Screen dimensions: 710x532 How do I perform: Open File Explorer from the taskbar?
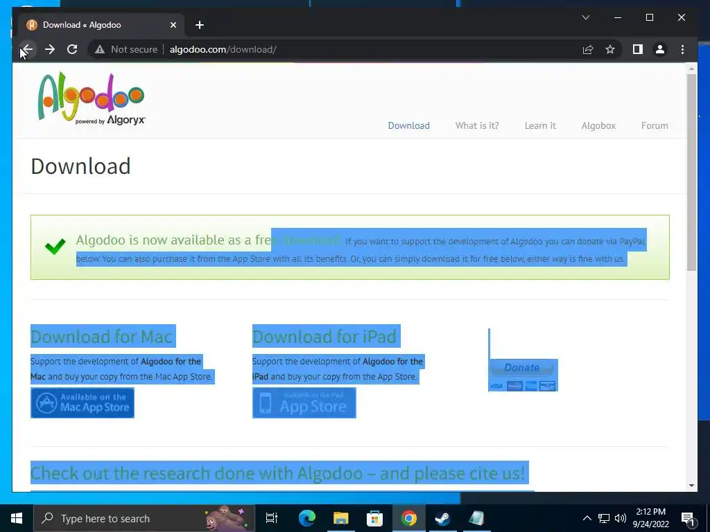[340, 518]
